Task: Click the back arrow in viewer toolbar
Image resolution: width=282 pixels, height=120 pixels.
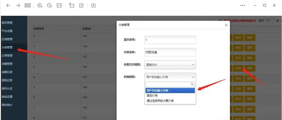Action: click(8, 6)
